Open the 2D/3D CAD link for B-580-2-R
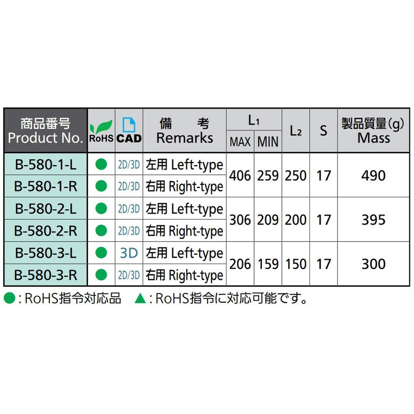414x414 pixels. pos(129,231)
